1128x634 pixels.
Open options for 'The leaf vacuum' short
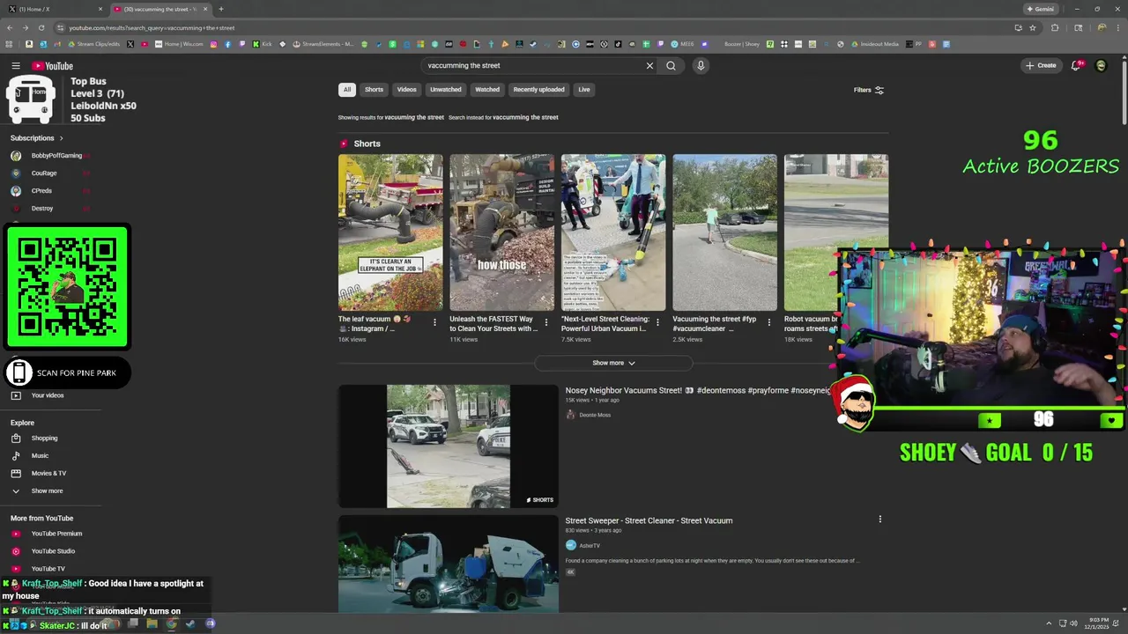434,323
